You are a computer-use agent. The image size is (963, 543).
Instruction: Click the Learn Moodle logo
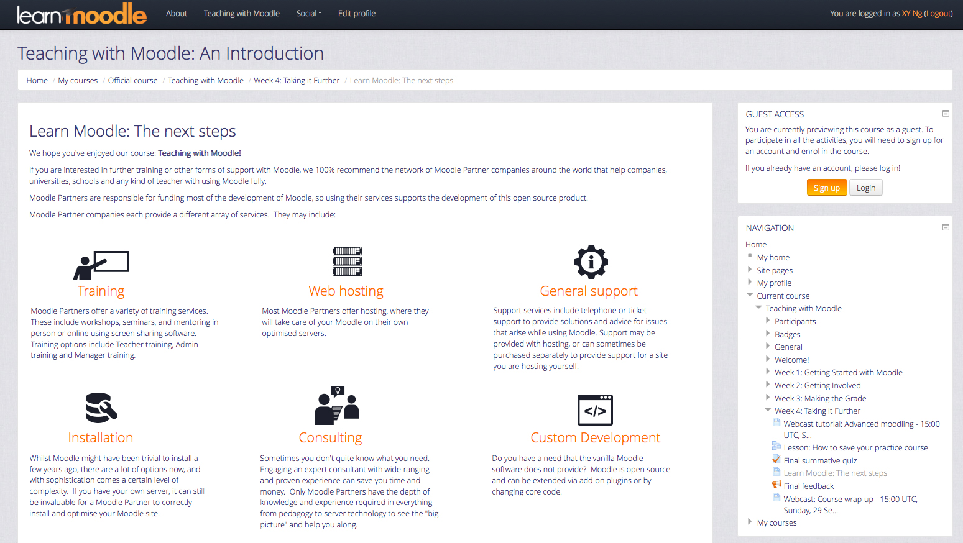click(82, 13)
